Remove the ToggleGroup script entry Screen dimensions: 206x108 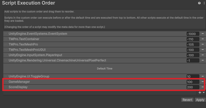click(203, 76)
